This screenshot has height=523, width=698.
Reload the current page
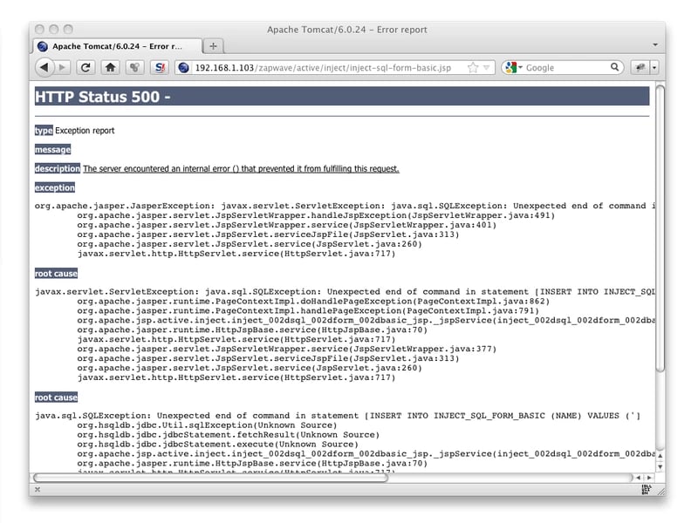tap(86, 67)
